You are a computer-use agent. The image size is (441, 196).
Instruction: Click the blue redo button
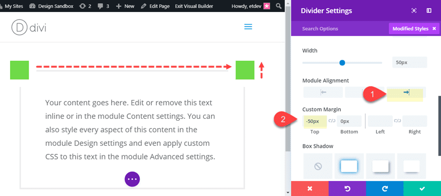(384, 188)
